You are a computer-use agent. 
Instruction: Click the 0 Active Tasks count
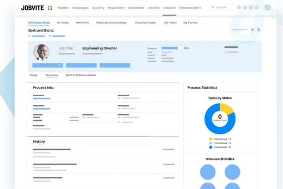point(220,118)
